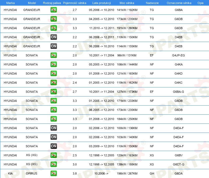Click power value 127kW / 173KM
The height and width of the screenshot is (178, 209).
[127, 92]
